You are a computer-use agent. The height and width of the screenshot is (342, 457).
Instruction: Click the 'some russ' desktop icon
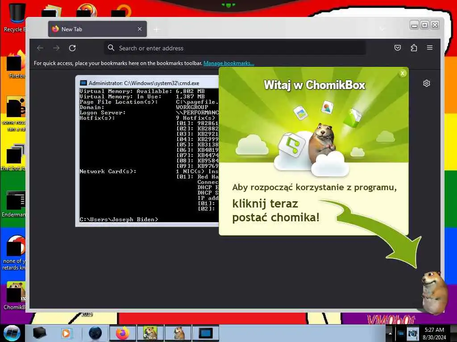point(15,114)
